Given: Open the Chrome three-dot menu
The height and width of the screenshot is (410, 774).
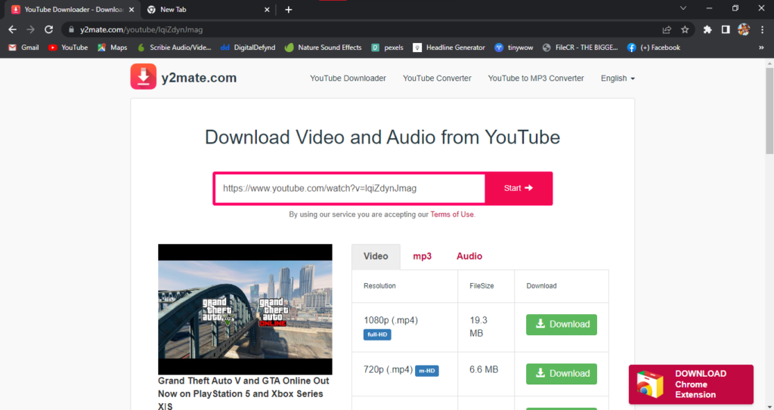Looking at the screenshot, I should [762, 29].
